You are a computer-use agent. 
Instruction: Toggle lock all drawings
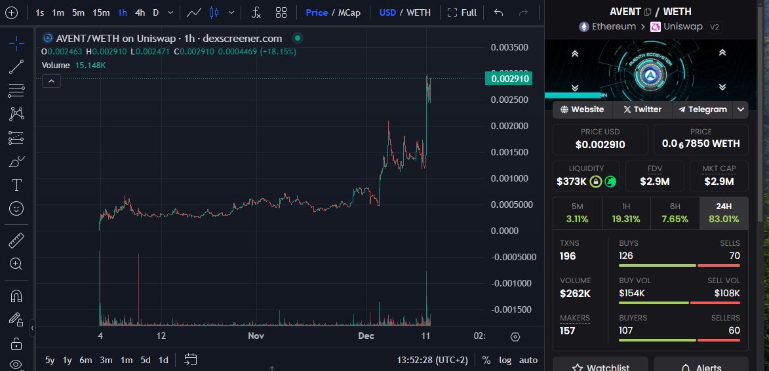16,343
